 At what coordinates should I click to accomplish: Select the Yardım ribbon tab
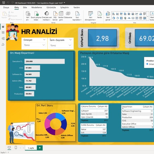coord(77,7)
